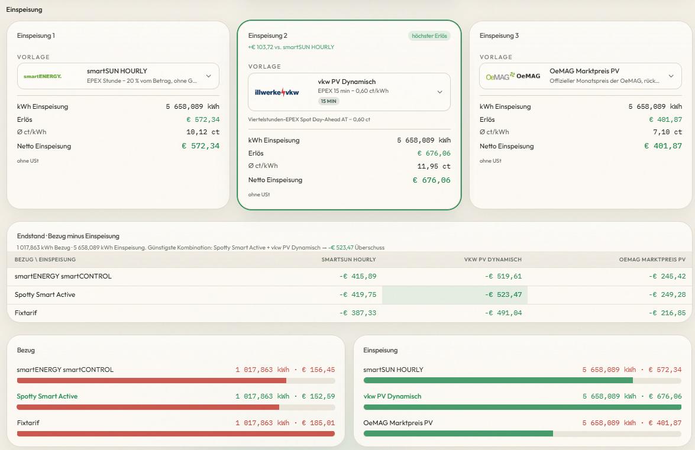Click the Fixtarif red Bezug bar
Screen dimensions: 695x450
pyautogui.click(x=176, y=433)
